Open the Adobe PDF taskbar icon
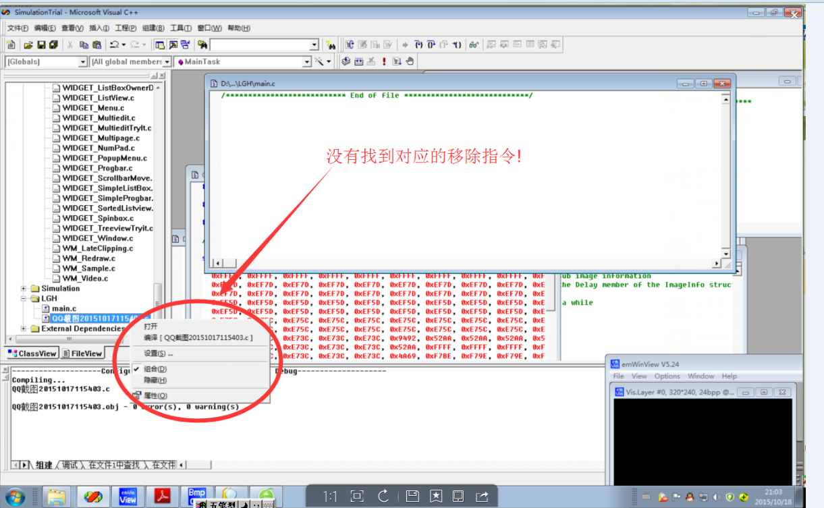The height and width of the screenshot is (508, 824). [163, 497]
